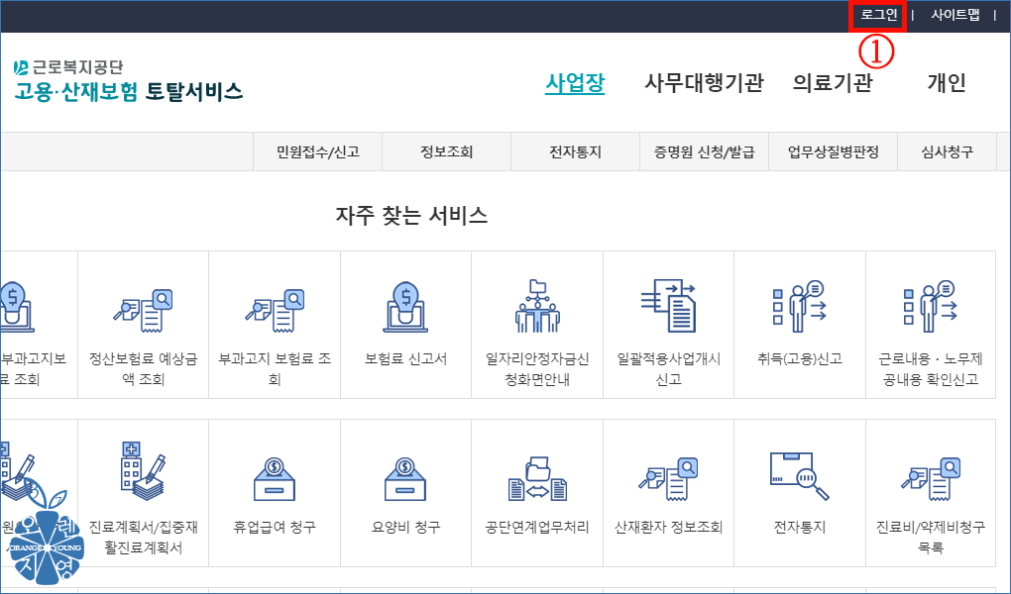The height and width of the screenshot is (594, 1011).
Task: Click the 진료비/약제비청구 목록 icon
Action: point(931,479)
